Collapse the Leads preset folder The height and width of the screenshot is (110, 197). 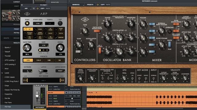pyautogui.click(x=2, y=73)
